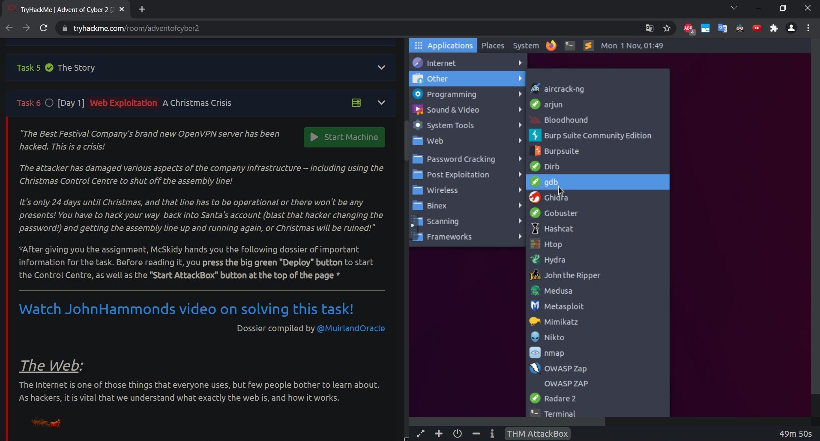
Task: Open Mimikatz
Action: click(598, 322)
